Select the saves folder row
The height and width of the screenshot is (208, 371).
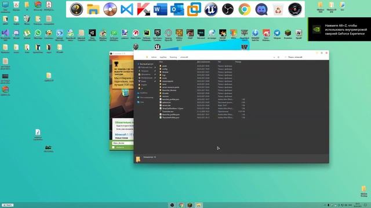pyautogui.click(x=202, y=84)
